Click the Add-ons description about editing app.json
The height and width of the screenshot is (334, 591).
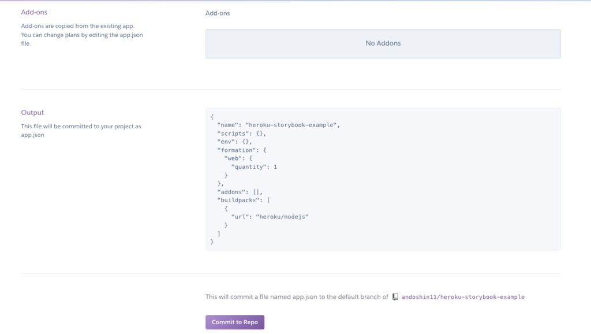(81, 35)
